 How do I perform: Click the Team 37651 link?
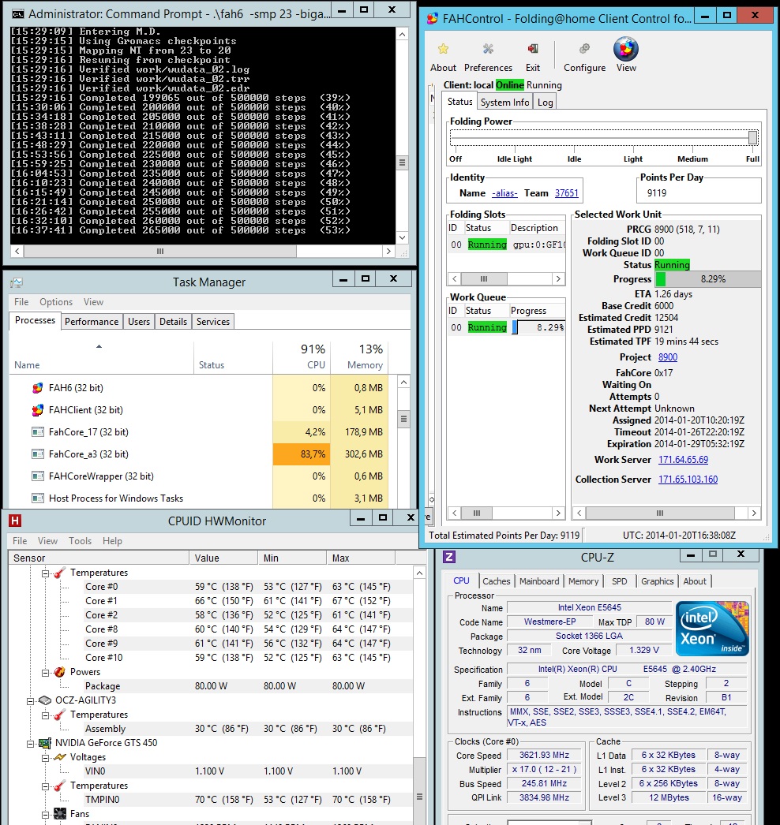point(566,193)
